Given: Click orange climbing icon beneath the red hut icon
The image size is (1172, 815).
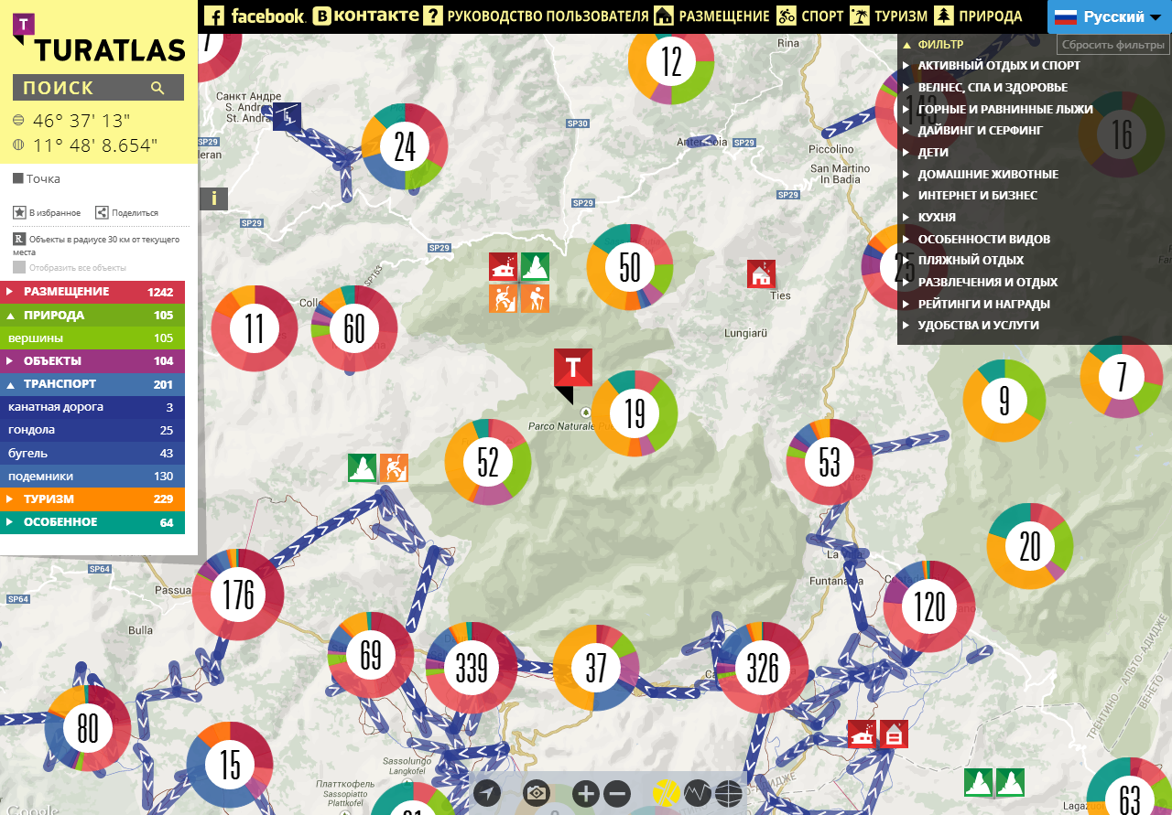Looking at the screenshot, I should (503, 298).
